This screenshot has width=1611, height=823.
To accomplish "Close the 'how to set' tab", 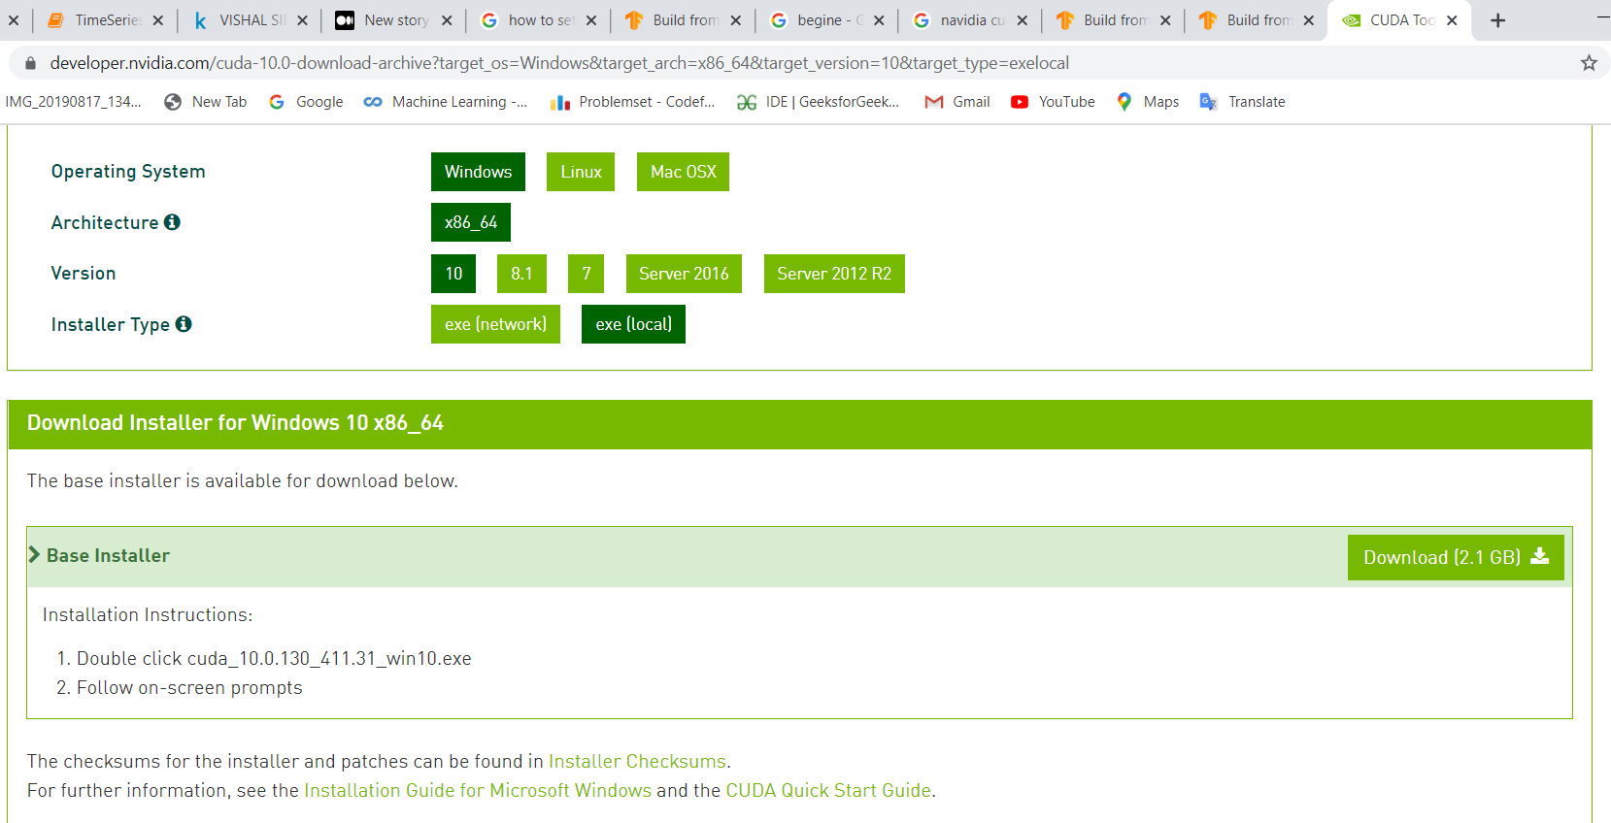I will (x=591, y=20).
